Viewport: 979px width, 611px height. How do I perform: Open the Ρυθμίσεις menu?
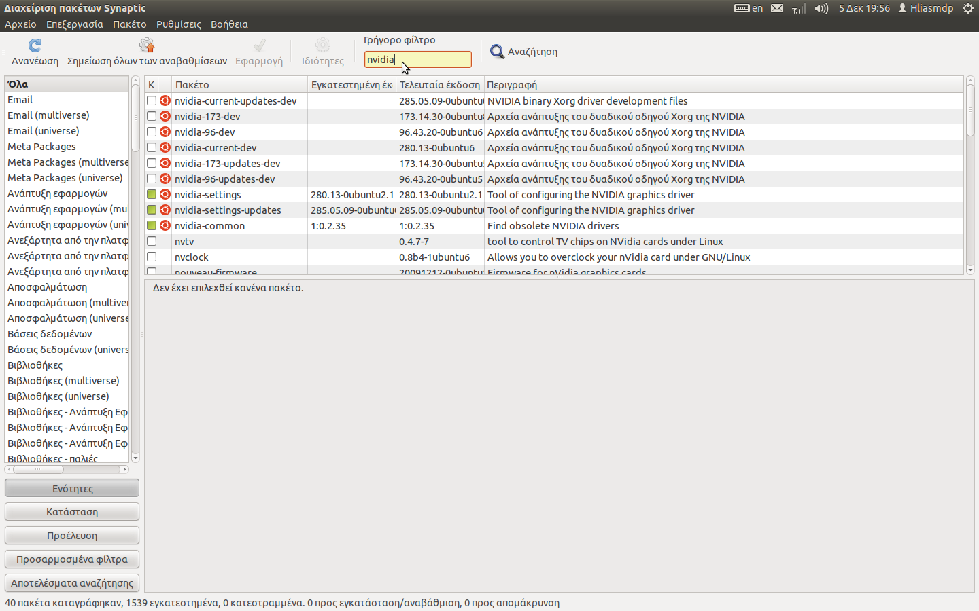pos(179,24)
